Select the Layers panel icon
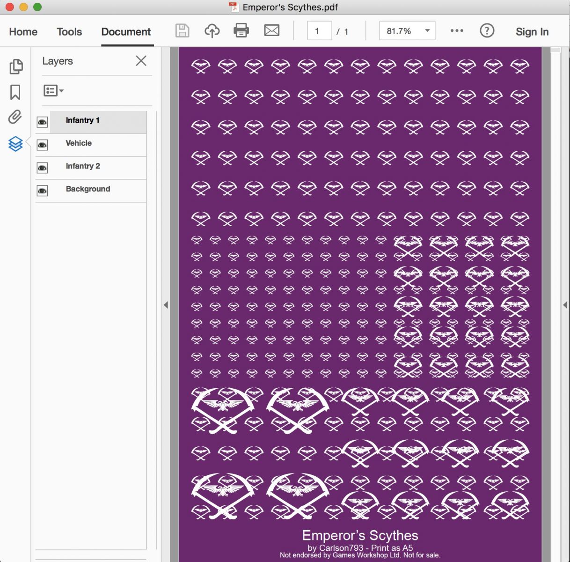The width and height of the screenshot is (570, 562). pyautogui.click(x=15, y=143)
